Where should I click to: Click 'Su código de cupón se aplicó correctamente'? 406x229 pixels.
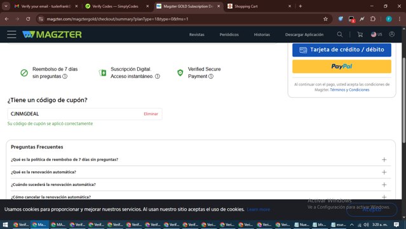tap(50, 124)
